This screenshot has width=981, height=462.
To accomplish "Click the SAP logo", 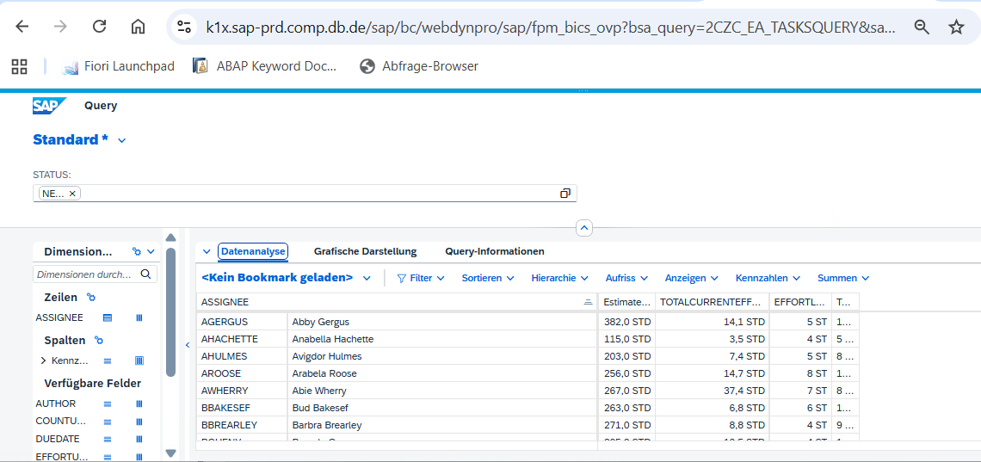I will (x=49, y=106).
